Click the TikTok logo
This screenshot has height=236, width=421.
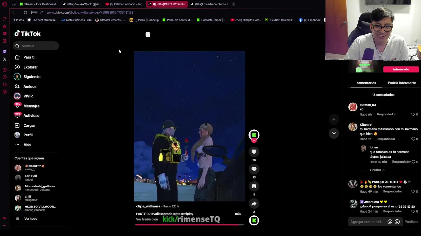tap(28, 34)
